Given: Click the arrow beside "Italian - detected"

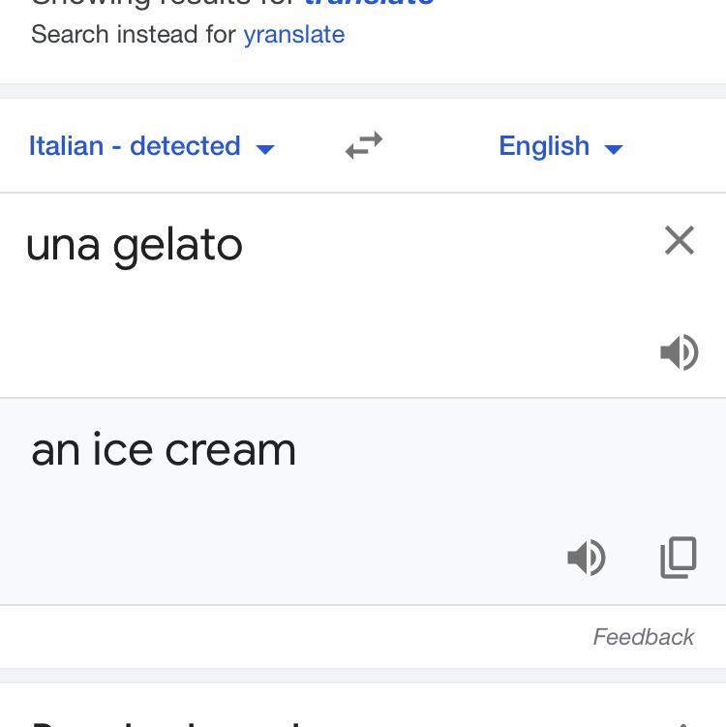Looking at the screenshot, I should pos(265,149).
